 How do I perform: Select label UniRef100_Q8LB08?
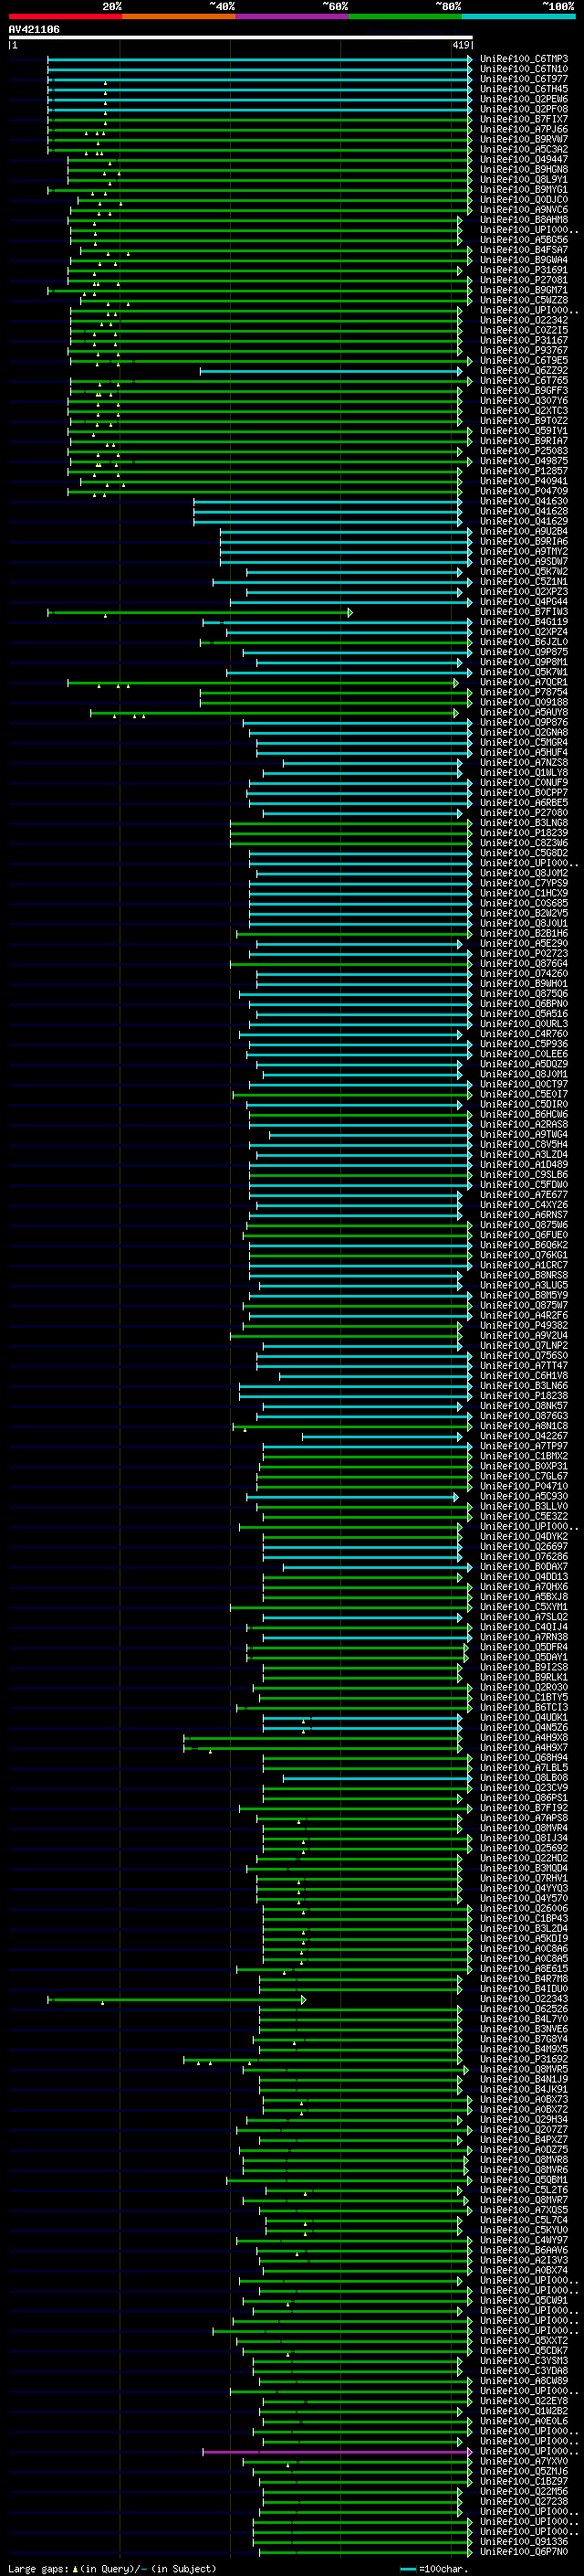(x=524, y=1778)
